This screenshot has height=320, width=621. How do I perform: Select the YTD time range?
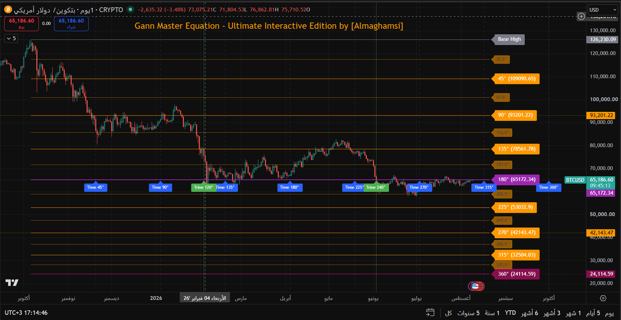coord(510,313)
